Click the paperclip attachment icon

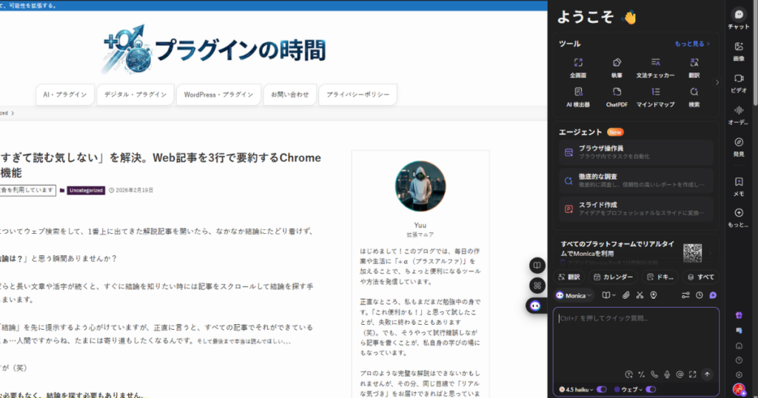pyautogui.click(x=625, y=295)
